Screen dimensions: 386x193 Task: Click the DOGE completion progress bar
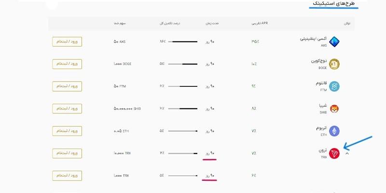(x=183, y=64)
